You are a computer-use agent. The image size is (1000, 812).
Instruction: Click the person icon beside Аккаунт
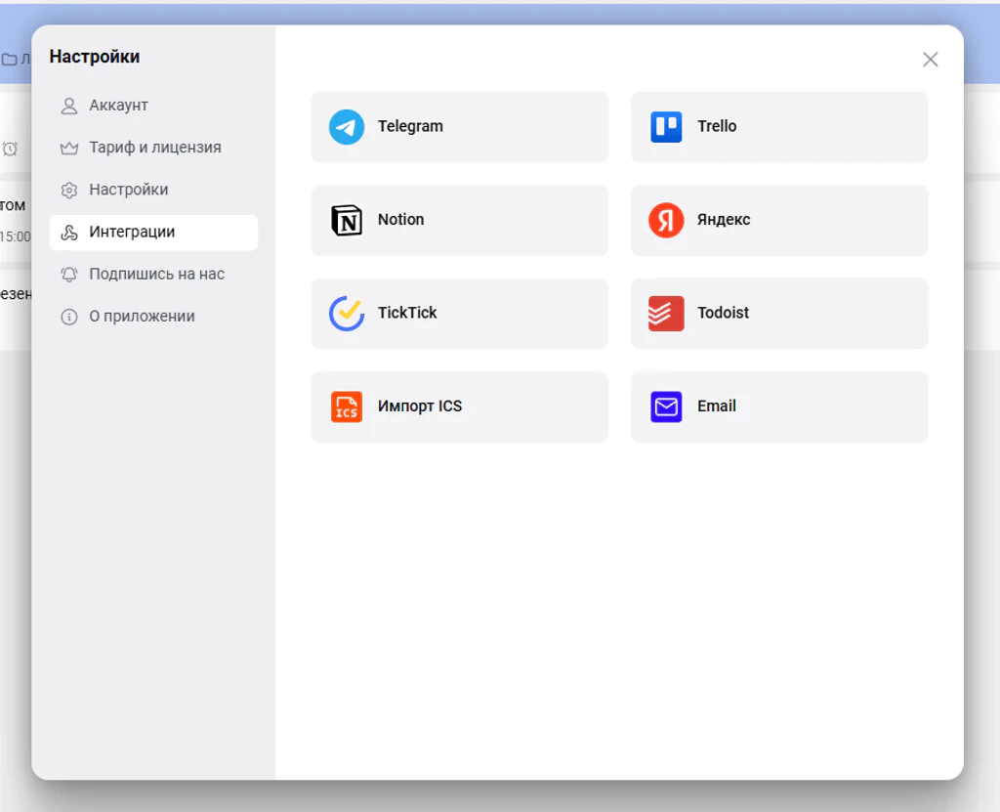69,106
